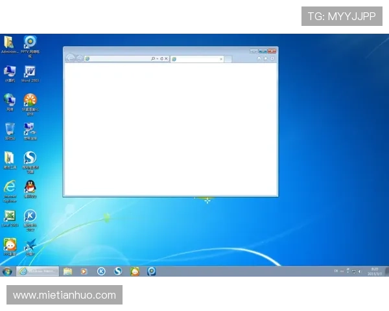389x311 pixels.
Task: Open the folder icon on taskbar
Action: [67, 271]
